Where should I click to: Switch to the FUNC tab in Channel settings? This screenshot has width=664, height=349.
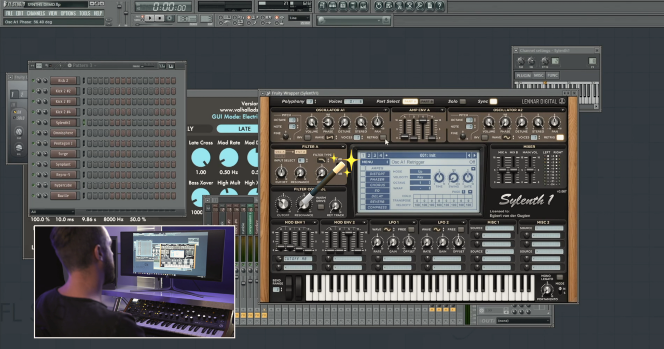[x=552, y=75]
